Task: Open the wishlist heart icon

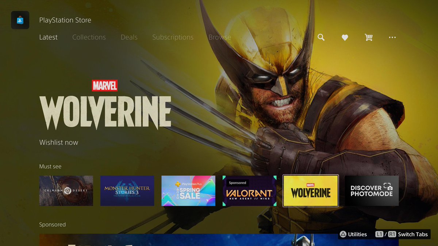Action: click(345, 38)
